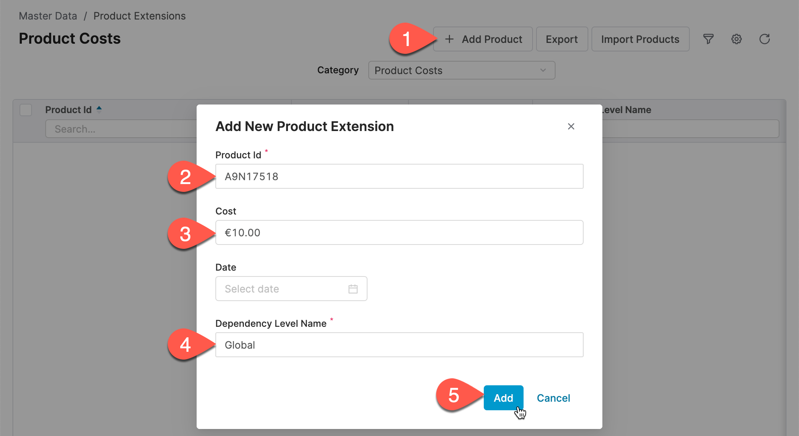Open the calendar icon in Date field
Image resolution: width=799 pixels, height=436 pixels.
(x=353, y=289)
